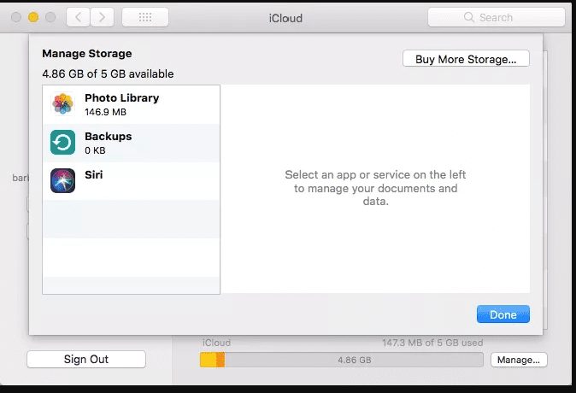Minimize window with the yellow button

tap(33, 17)
